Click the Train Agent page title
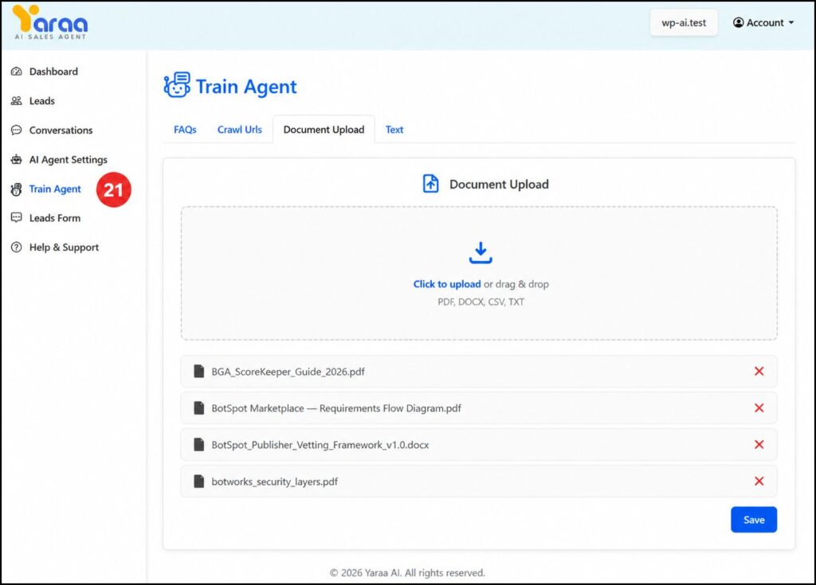This screenshot has height=585, width=816. pos(246,86)
